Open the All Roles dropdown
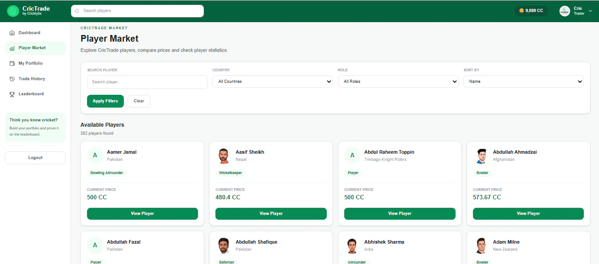Screen dimensions: 599x264 tap(398, 82)
